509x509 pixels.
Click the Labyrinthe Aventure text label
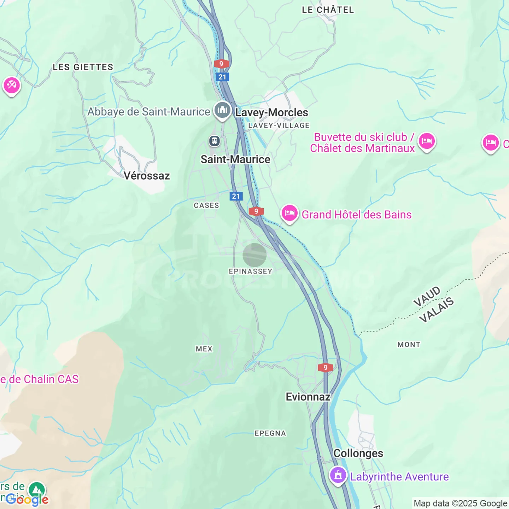pyautogui.click(x=399, y=476)
